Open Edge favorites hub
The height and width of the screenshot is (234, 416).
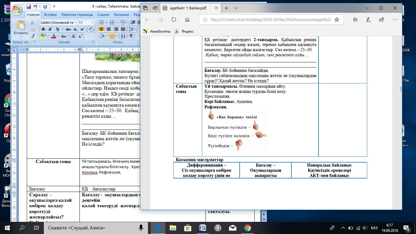click(355, 19)
